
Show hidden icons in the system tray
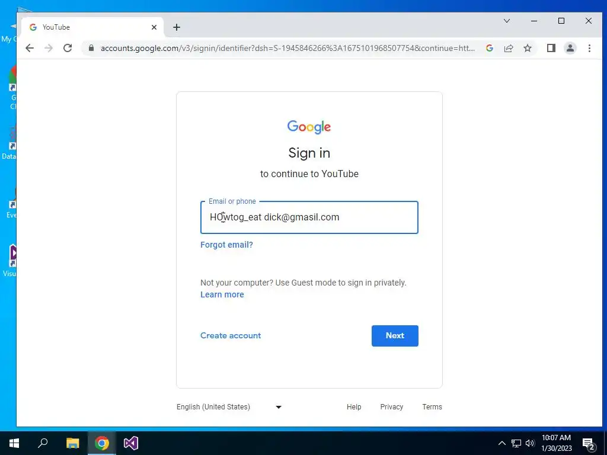pyautogui.click(x=501, y=443)
